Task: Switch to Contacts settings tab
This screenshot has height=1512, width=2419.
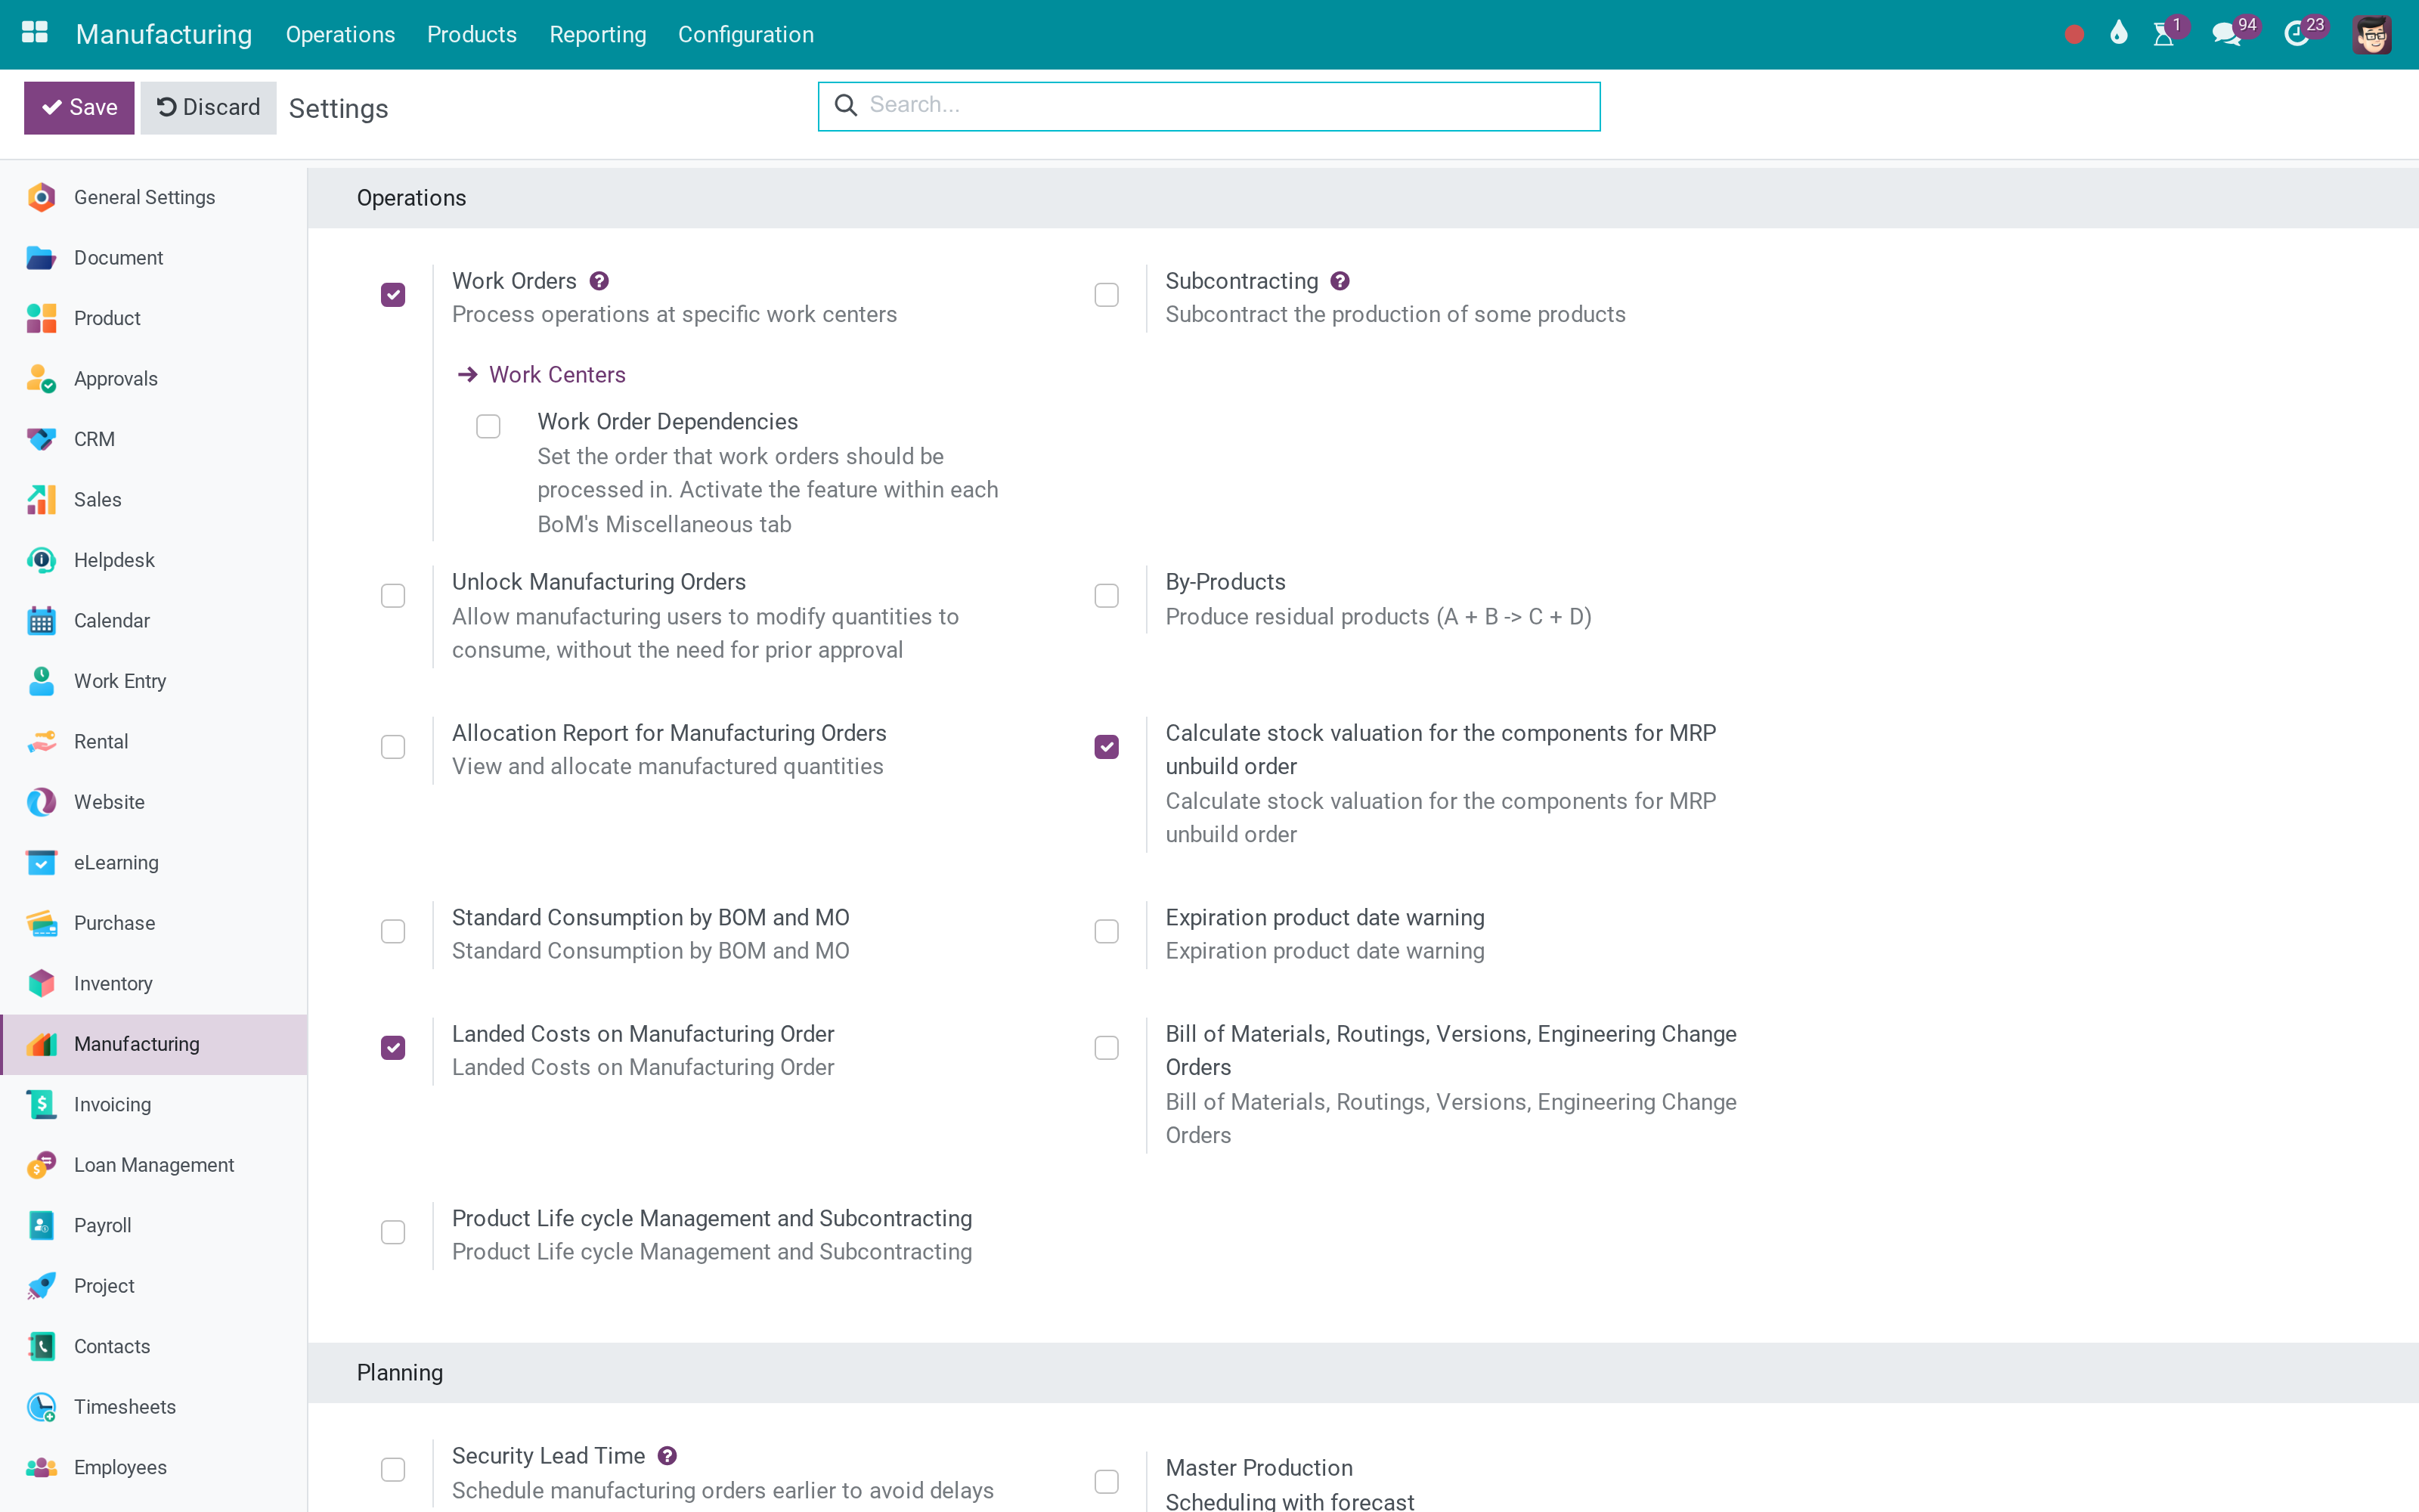Action: [153, 1347]
